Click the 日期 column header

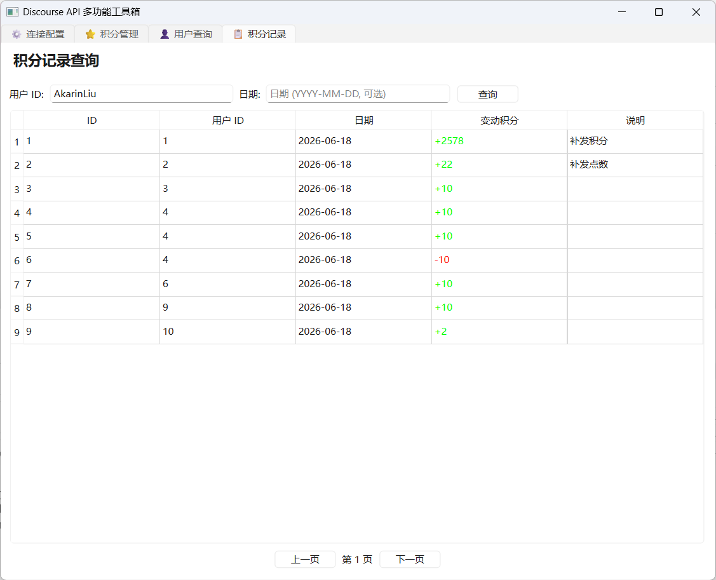pos(364,120)
